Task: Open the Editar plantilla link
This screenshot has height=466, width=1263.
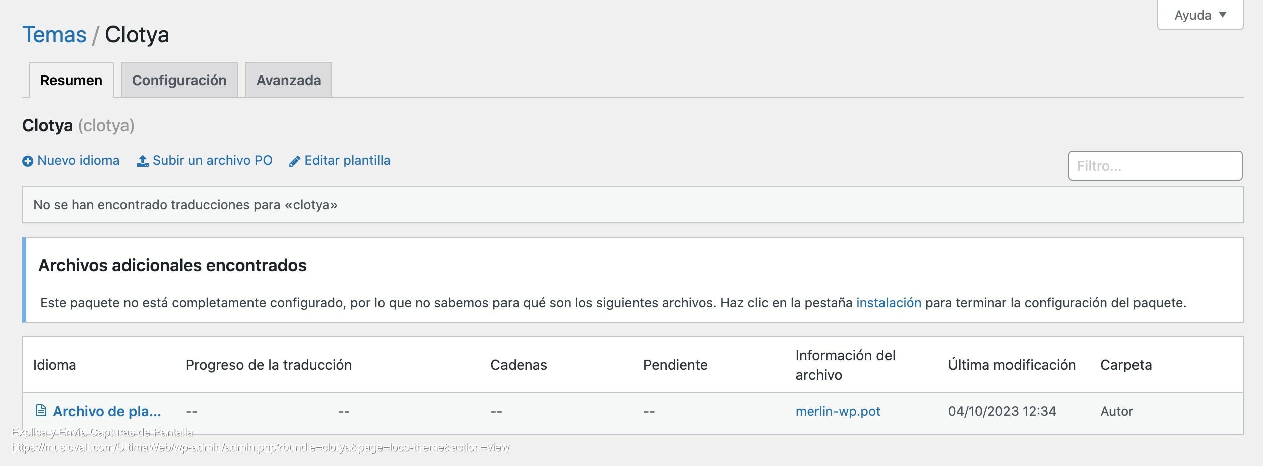Action: click(347, 160)
